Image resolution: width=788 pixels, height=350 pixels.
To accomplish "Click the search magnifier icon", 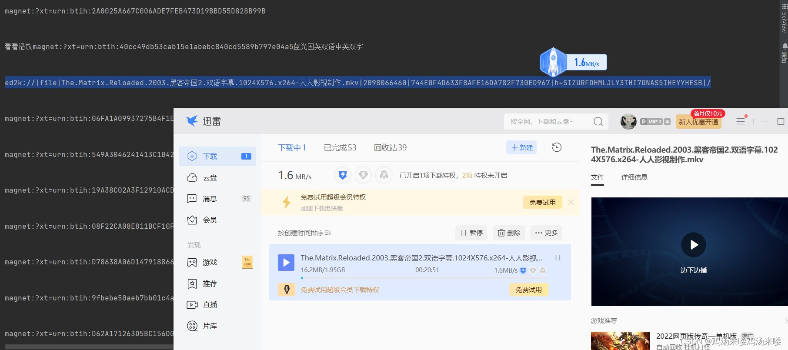I will point(598,122).
